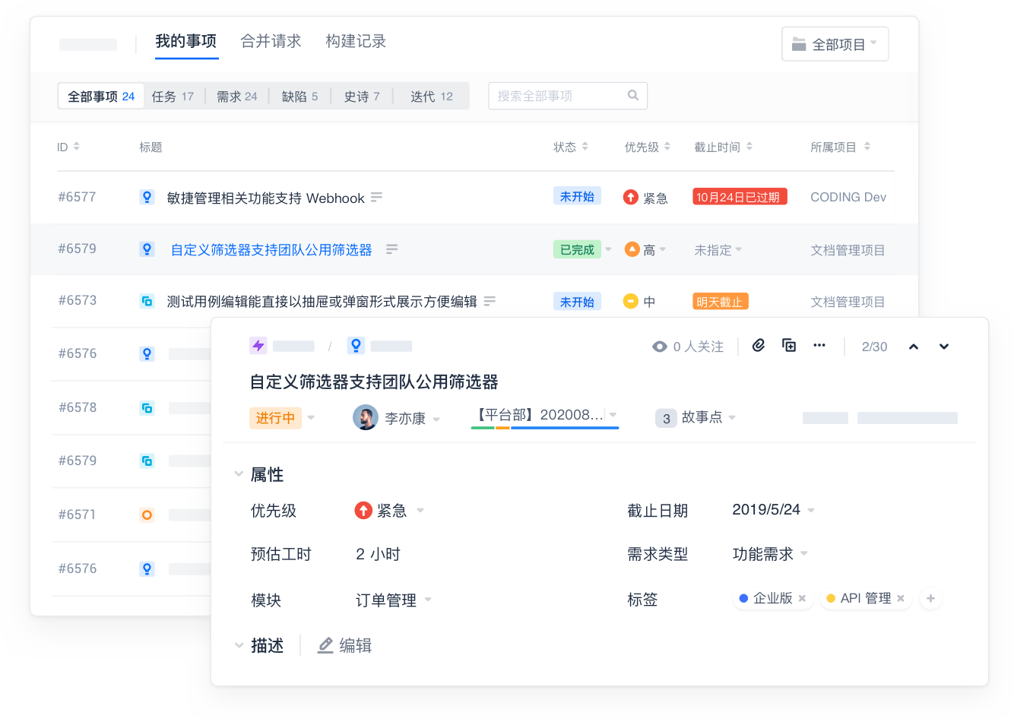Click the copy issue icon
This screenshot has height=722, width=1014.
(x=789, y=346)
